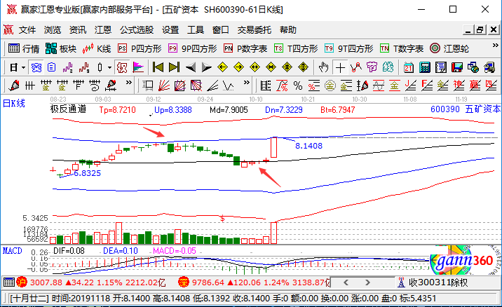Select the F ruler tool
The width and height of the screenshot is (502, 307).
(79, 86)
